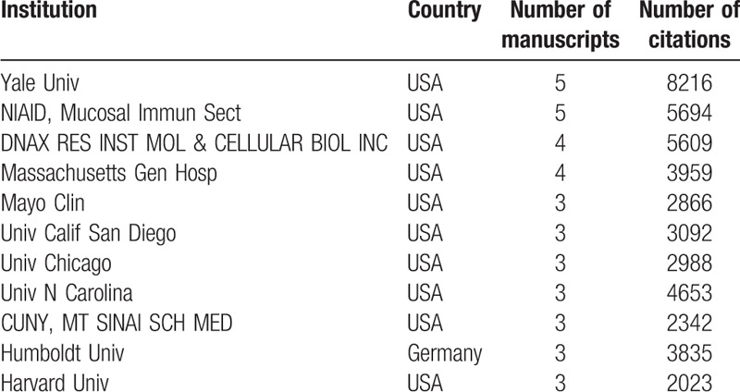
Task: Click DNAX RES INST MOL & CELLULAR BIOL INC
Action: point(194,143)
